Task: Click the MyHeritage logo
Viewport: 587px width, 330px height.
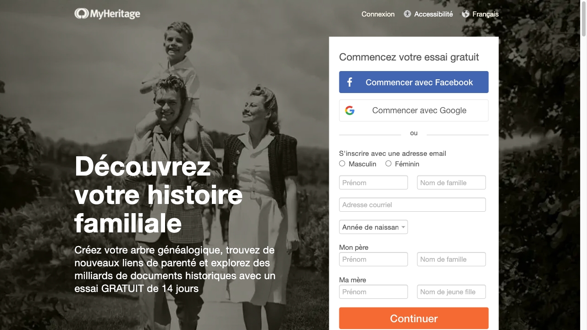Action: (x=107, y=14)
